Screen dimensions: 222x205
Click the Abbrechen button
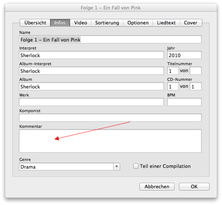coord(157,186)
